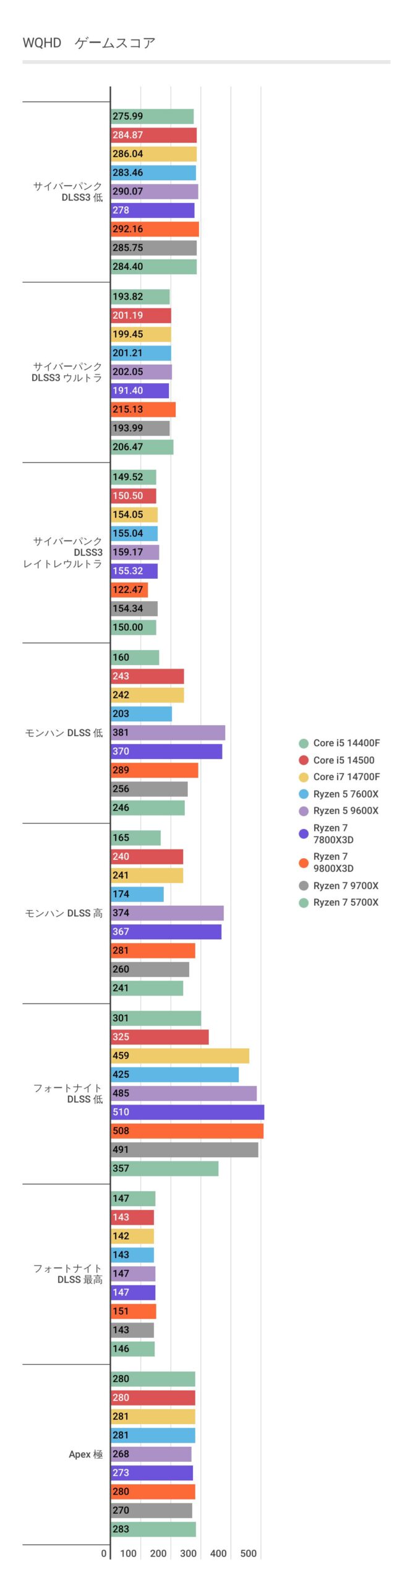Click the WQHD ゲームスコア chart title
Screen dimensions: 413x1585
(x=89, y=43)
